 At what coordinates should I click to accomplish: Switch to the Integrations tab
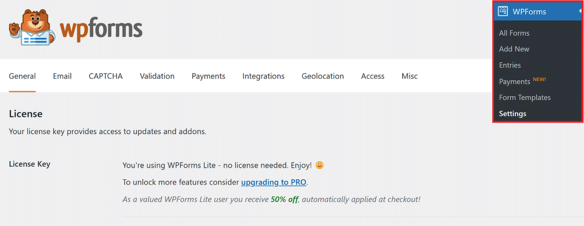tap(263, 76)
